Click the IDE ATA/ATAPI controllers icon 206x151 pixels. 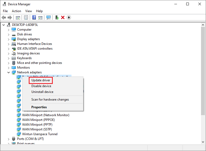pos(14,49)
